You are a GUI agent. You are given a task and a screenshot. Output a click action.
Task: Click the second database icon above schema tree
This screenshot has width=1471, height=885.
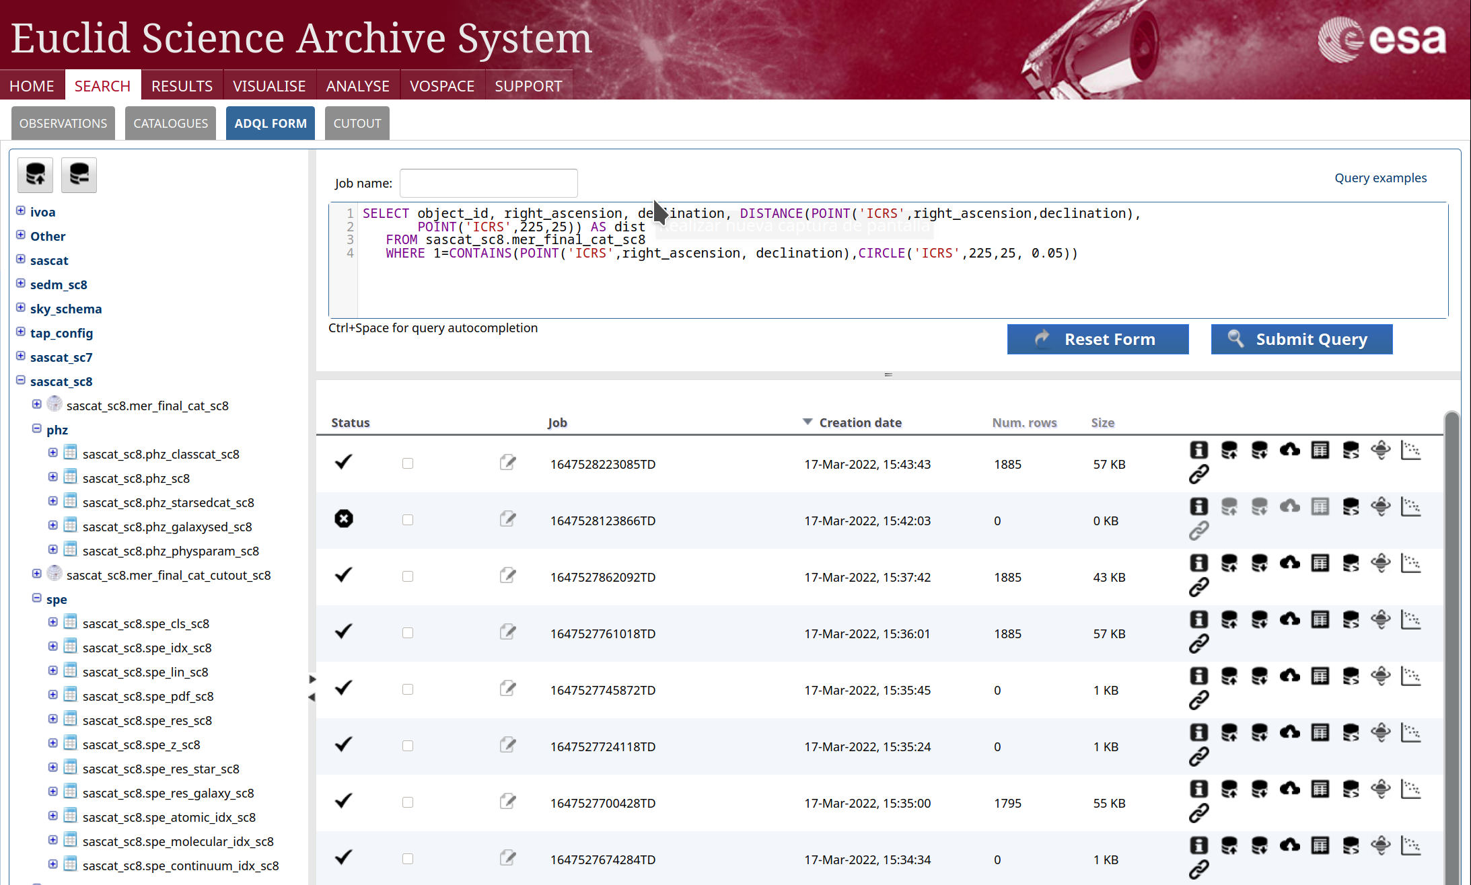pos(79,175)
